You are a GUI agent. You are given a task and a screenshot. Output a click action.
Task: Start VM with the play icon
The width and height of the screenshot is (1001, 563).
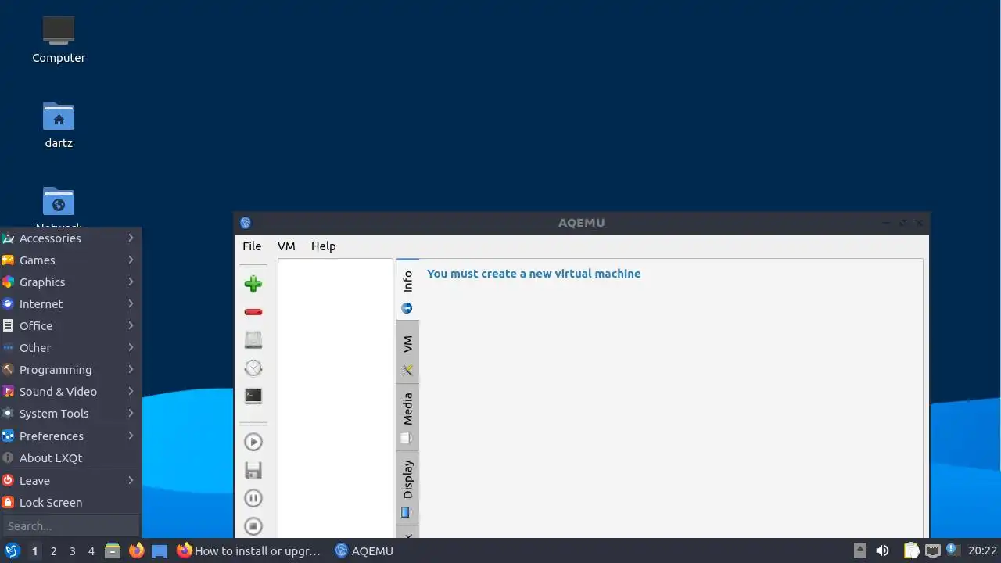pyautogui.click(x=253, y=442)
